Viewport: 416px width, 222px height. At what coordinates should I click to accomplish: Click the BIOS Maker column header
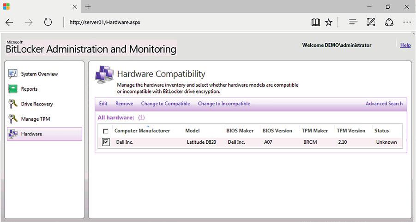(x=240, y=130)
